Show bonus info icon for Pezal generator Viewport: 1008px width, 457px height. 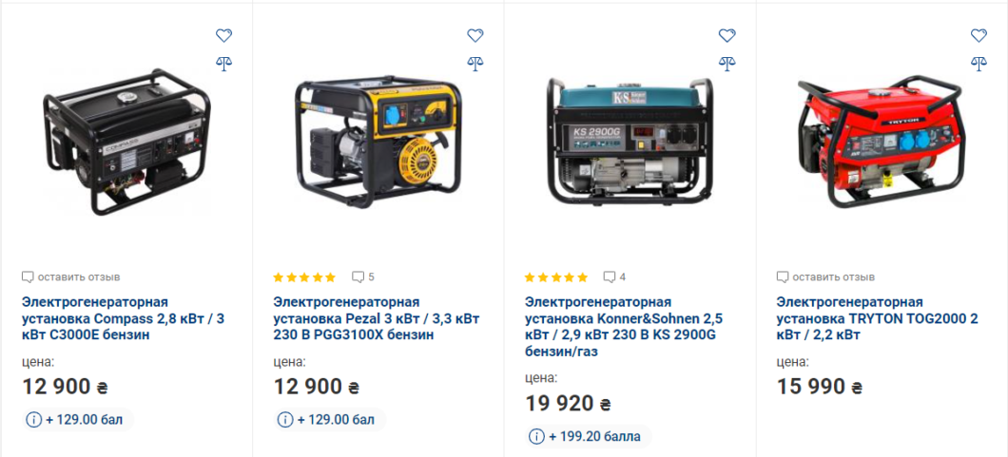(284, 420)
